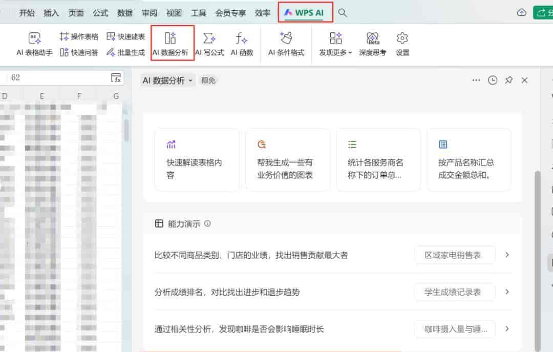The height and width of the screenshot is (352, 553).
Task: Open the AI 表格助手 tool
Action: pyautogui.click(x=34, y=44)
